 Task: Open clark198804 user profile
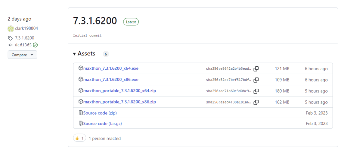[x=26, y=29]
